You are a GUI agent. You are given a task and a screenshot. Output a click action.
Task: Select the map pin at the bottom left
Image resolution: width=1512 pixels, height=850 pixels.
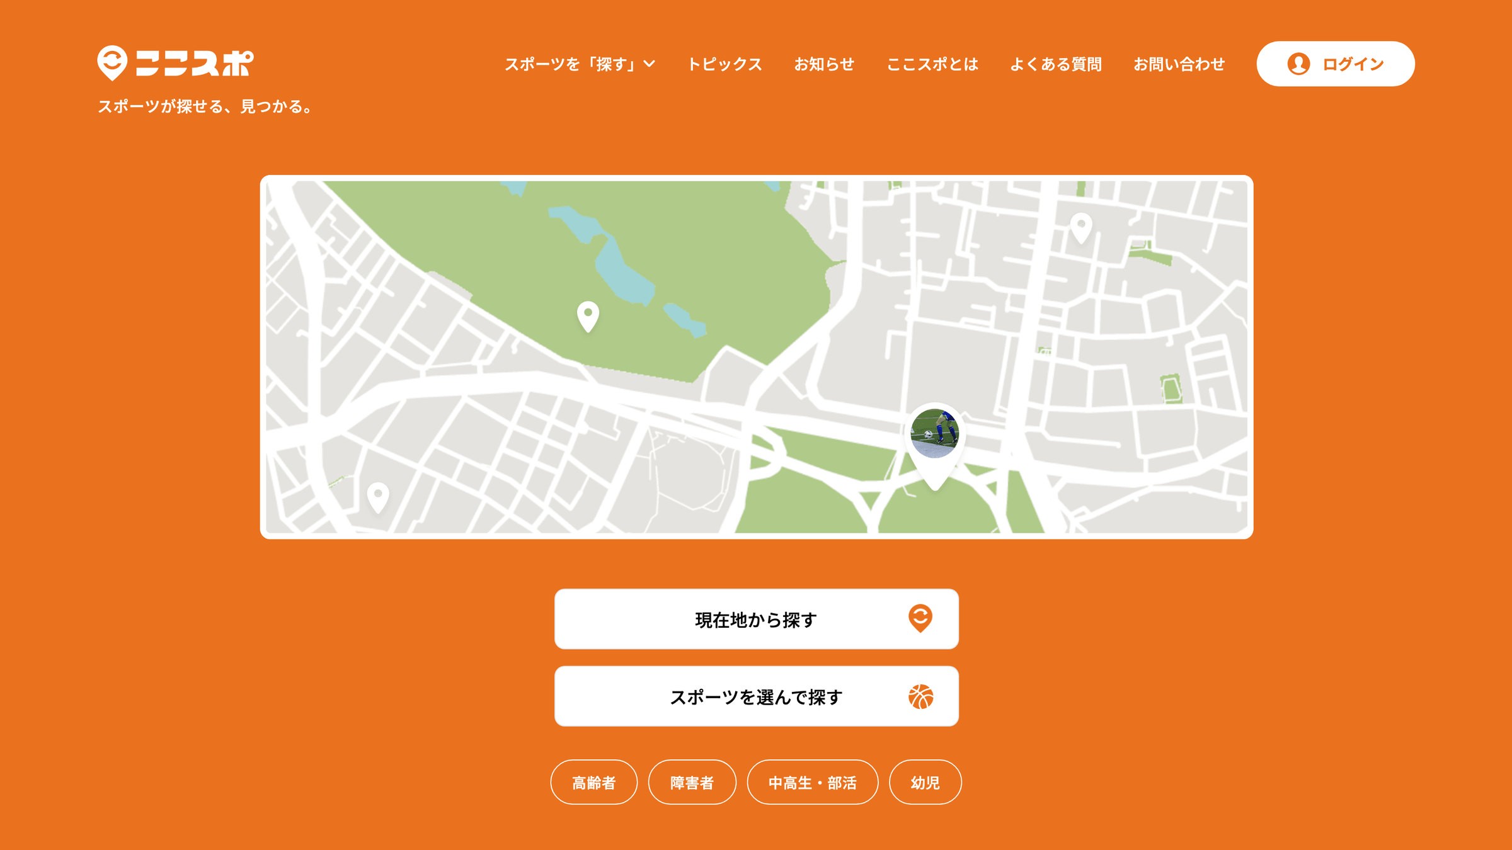[378, 497]
